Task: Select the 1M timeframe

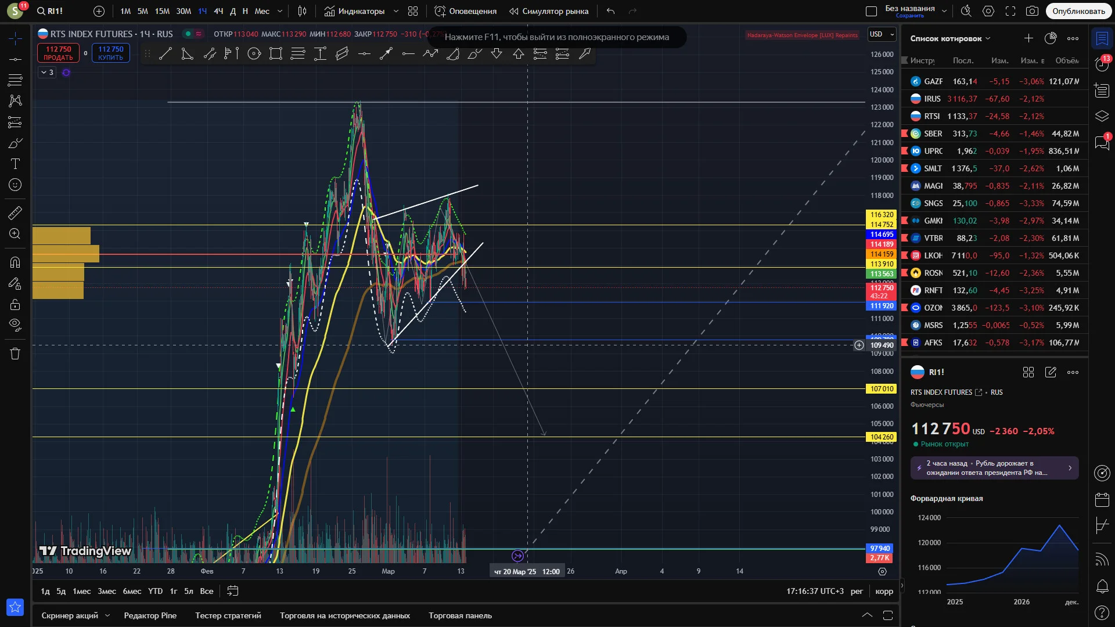Action: (125, 11)
